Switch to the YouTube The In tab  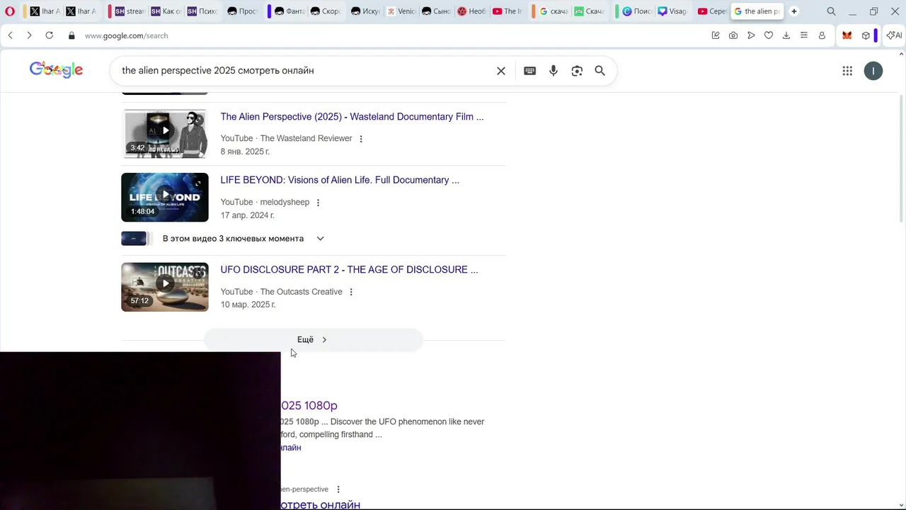coord(507,11)
